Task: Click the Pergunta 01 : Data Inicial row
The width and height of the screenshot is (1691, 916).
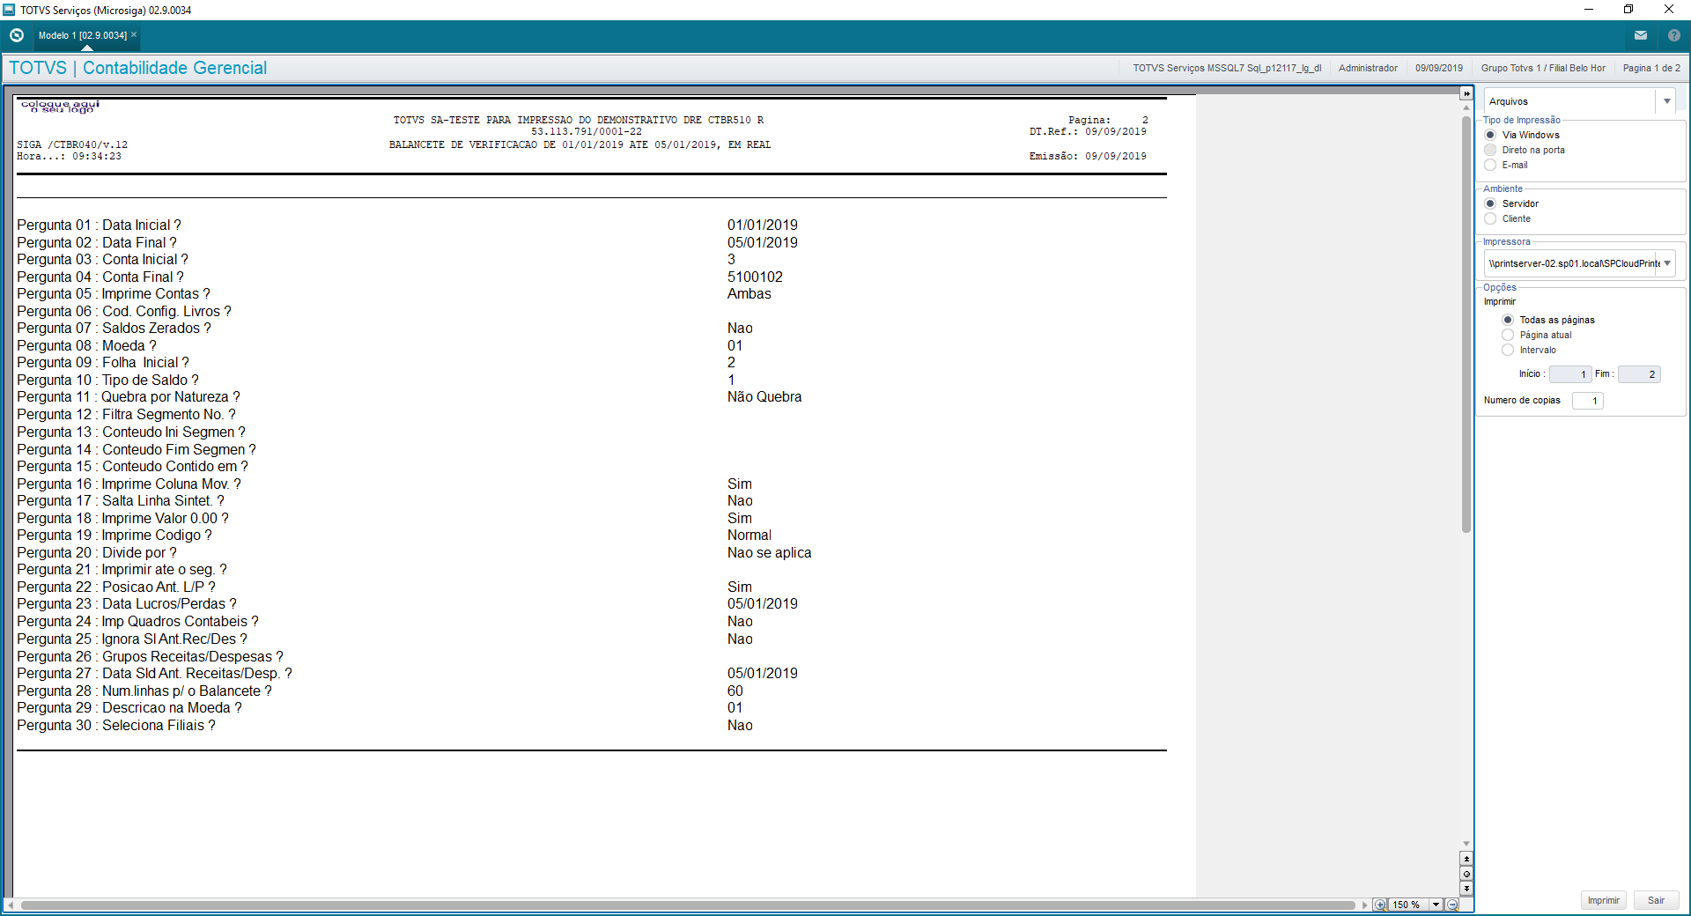Action: (x=99, y=225)
